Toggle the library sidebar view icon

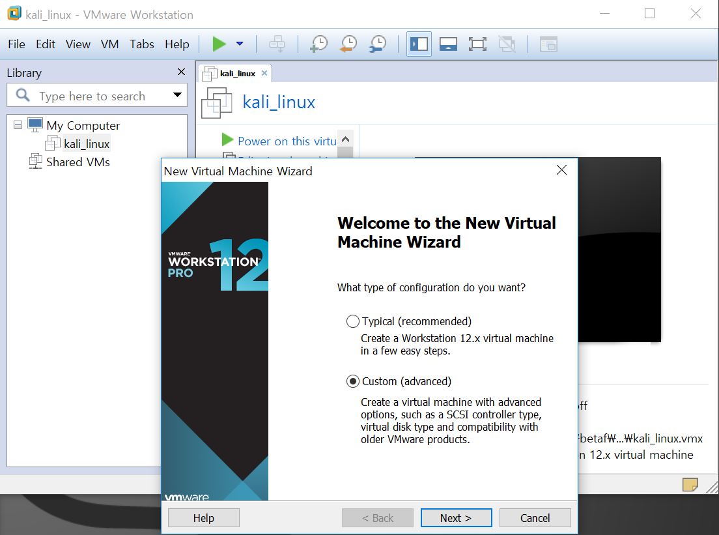click(x=419, y=44)
